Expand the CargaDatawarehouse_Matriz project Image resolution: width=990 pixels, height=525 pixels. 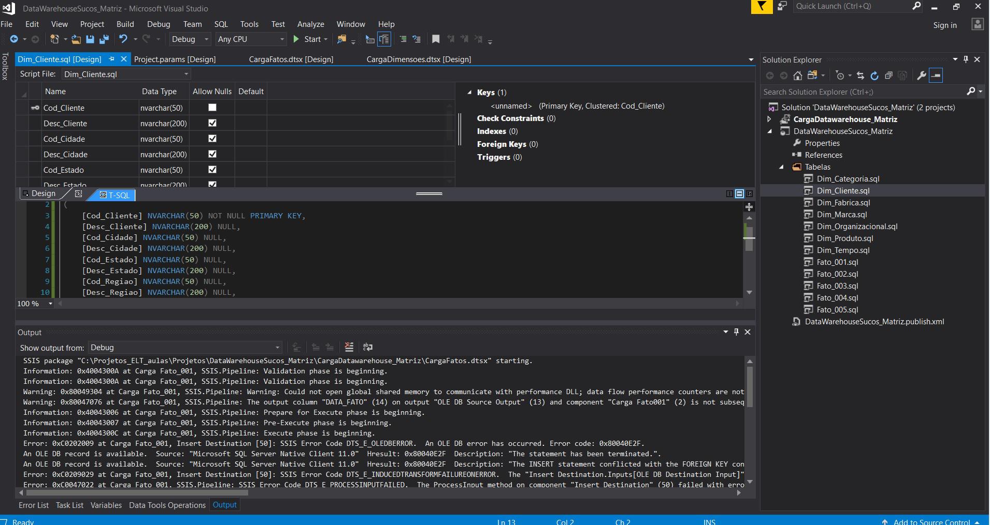tap(769, 119)
